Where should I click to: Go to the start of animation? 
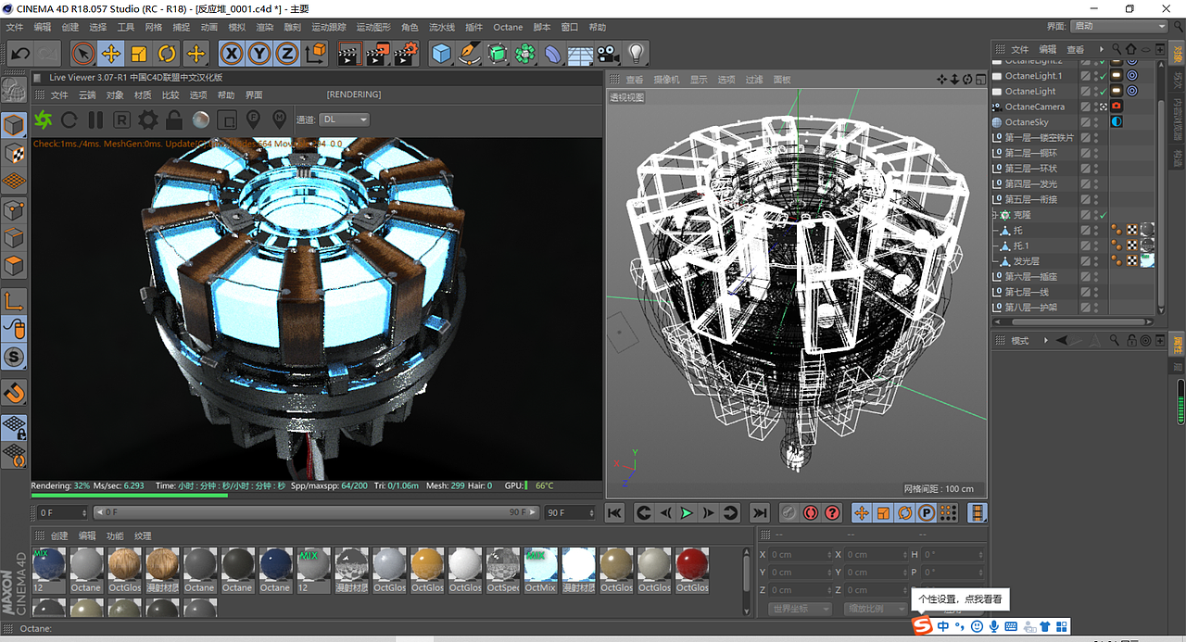614,512
